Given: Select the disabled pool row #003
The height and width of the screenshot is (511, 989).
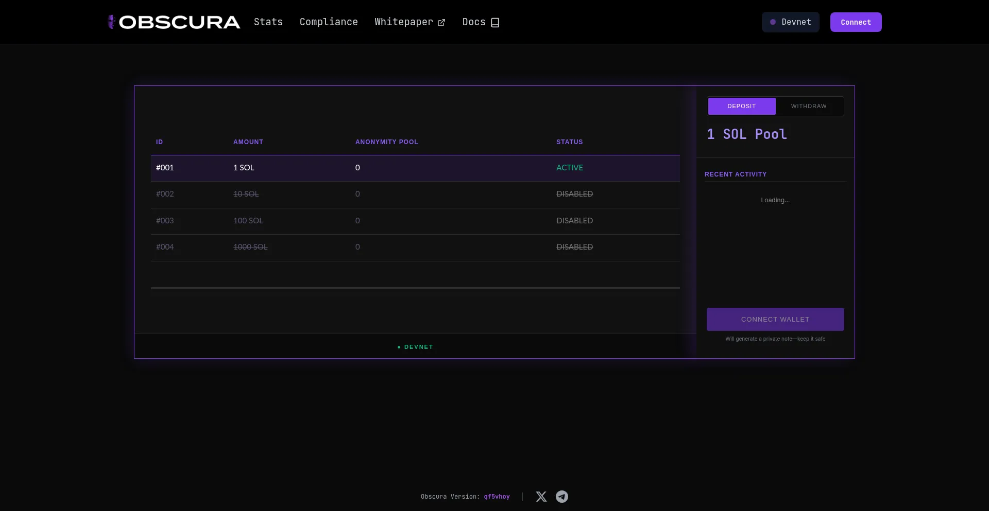Looking at the screenshot, I should click(x=415, y=221).
